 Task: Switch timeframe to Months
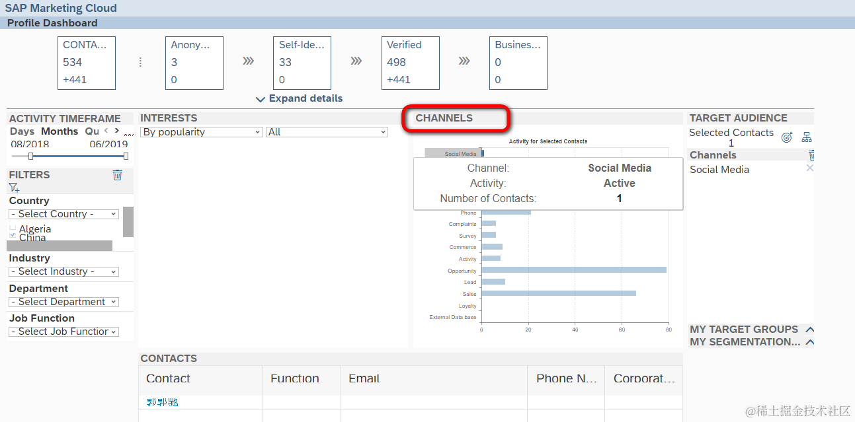(x=60, y=131)
